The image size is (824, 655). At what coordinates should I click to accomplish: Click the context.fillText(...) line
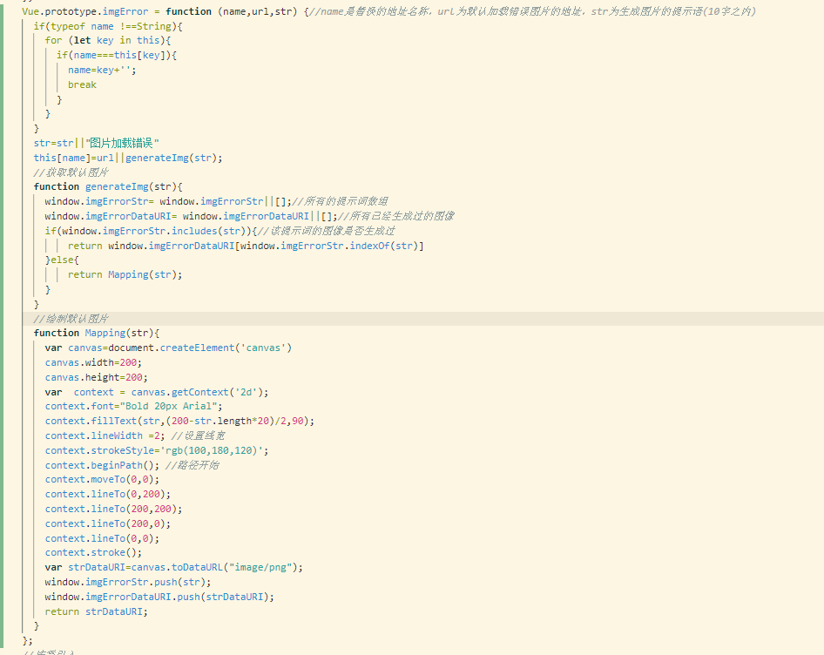tap(179, 421)
